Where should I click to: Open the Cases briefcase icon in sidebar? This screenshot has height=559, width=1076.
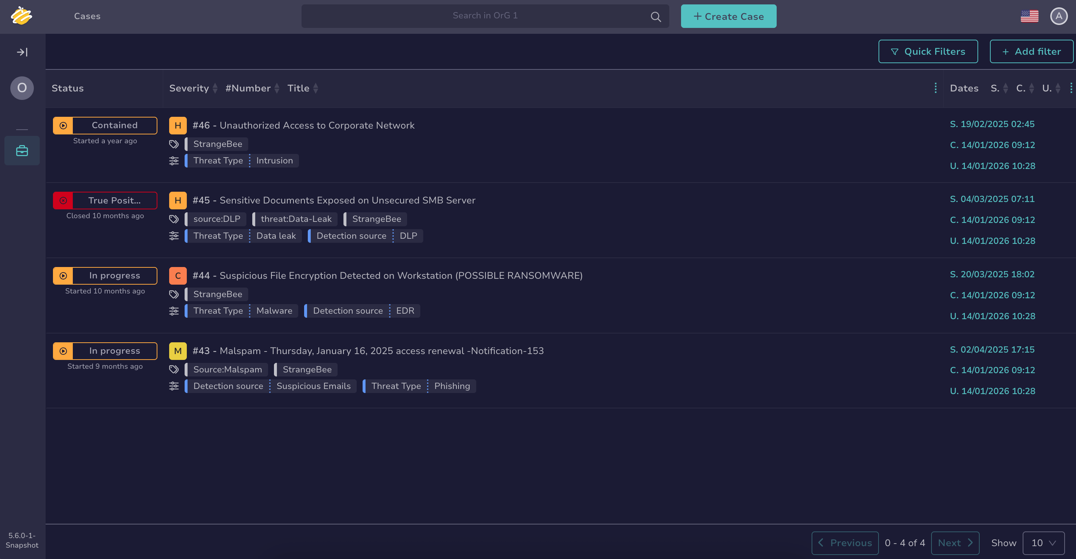coord(22,150)
